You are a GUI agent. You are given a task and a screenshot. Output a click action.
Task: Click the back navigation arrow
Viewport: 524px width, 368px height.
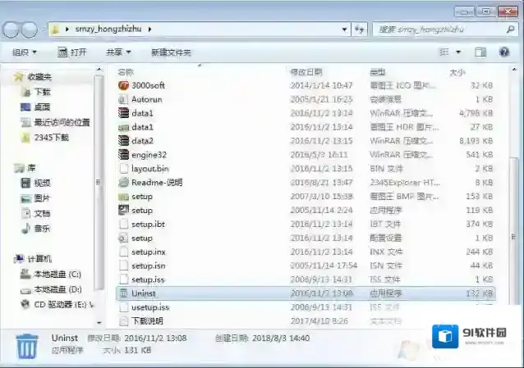tap(12, 30)
